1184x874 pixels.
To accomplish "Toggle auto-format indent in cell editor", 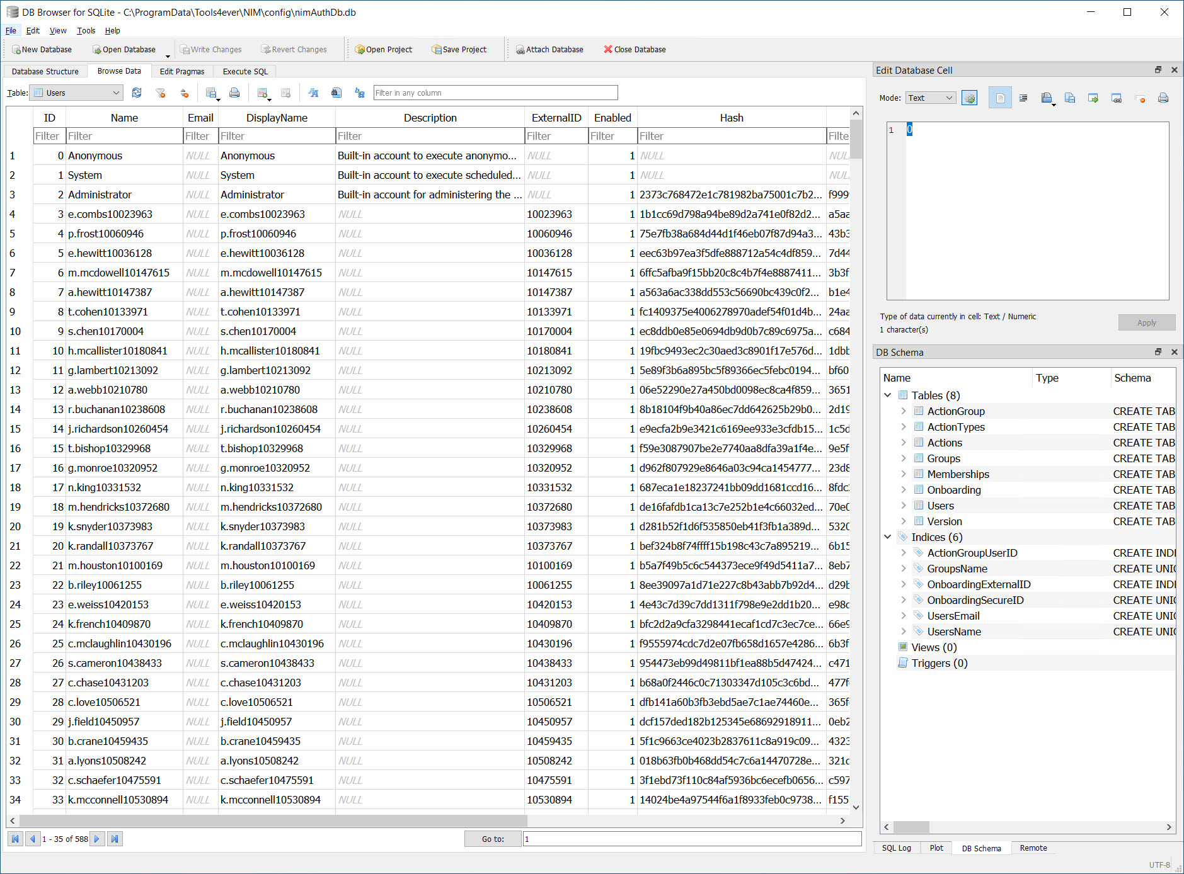I will click(x=1023, y=98).
